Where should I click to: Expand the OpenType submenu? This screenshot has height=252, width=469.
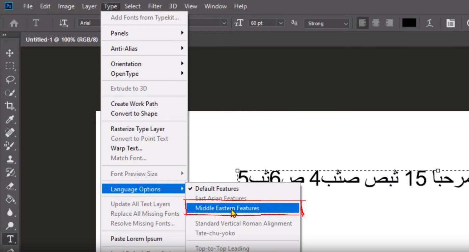pyautogui.click(x=144, y=74)
